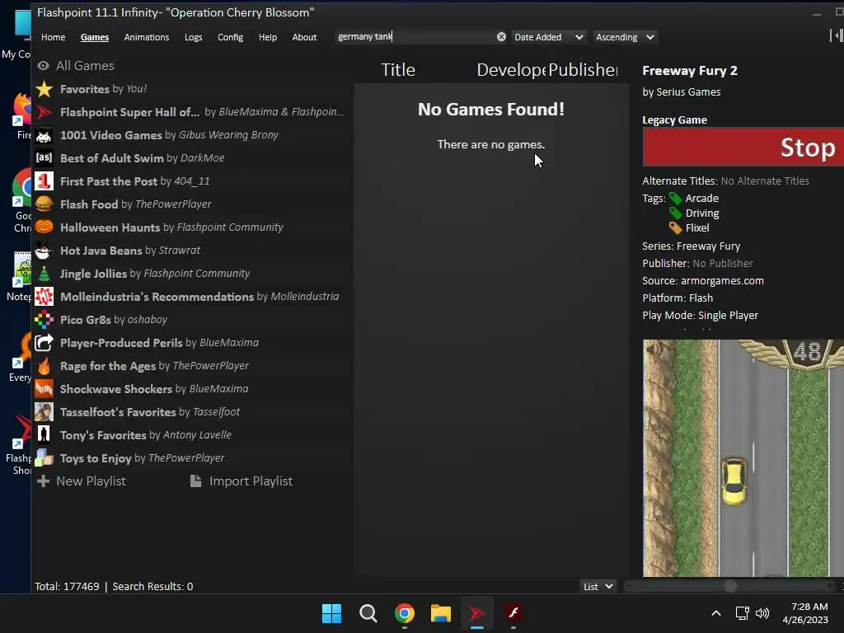844x633 pixels.
Task: Switch to the Games tab
Action: point(95,37)
